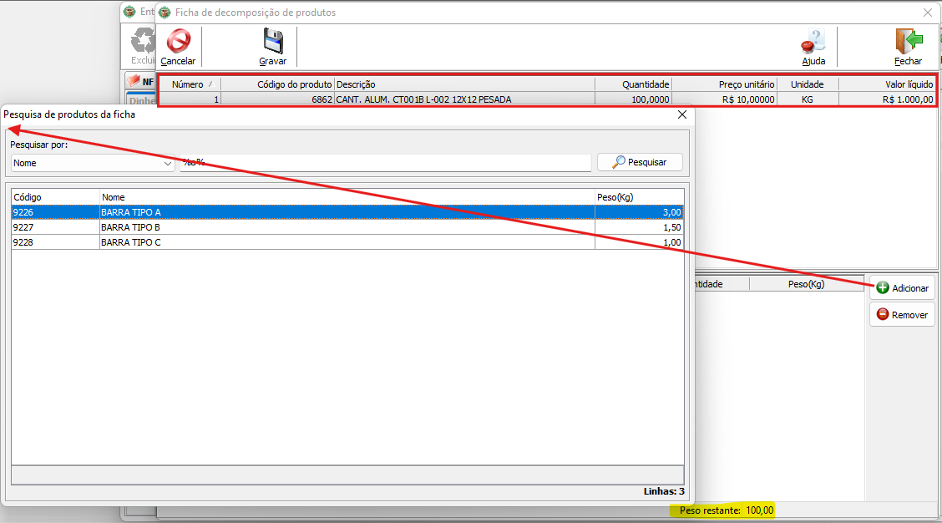Click the Peso(Kg) header in search grid

pos(639,197)
